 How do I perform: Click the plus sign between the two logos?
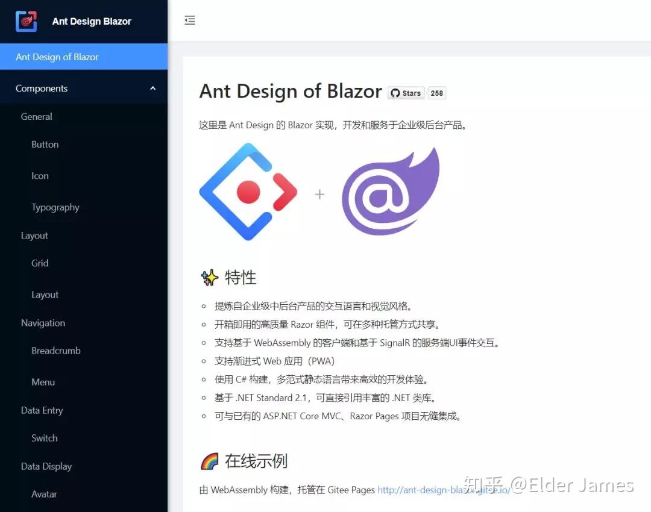(319, 193)
